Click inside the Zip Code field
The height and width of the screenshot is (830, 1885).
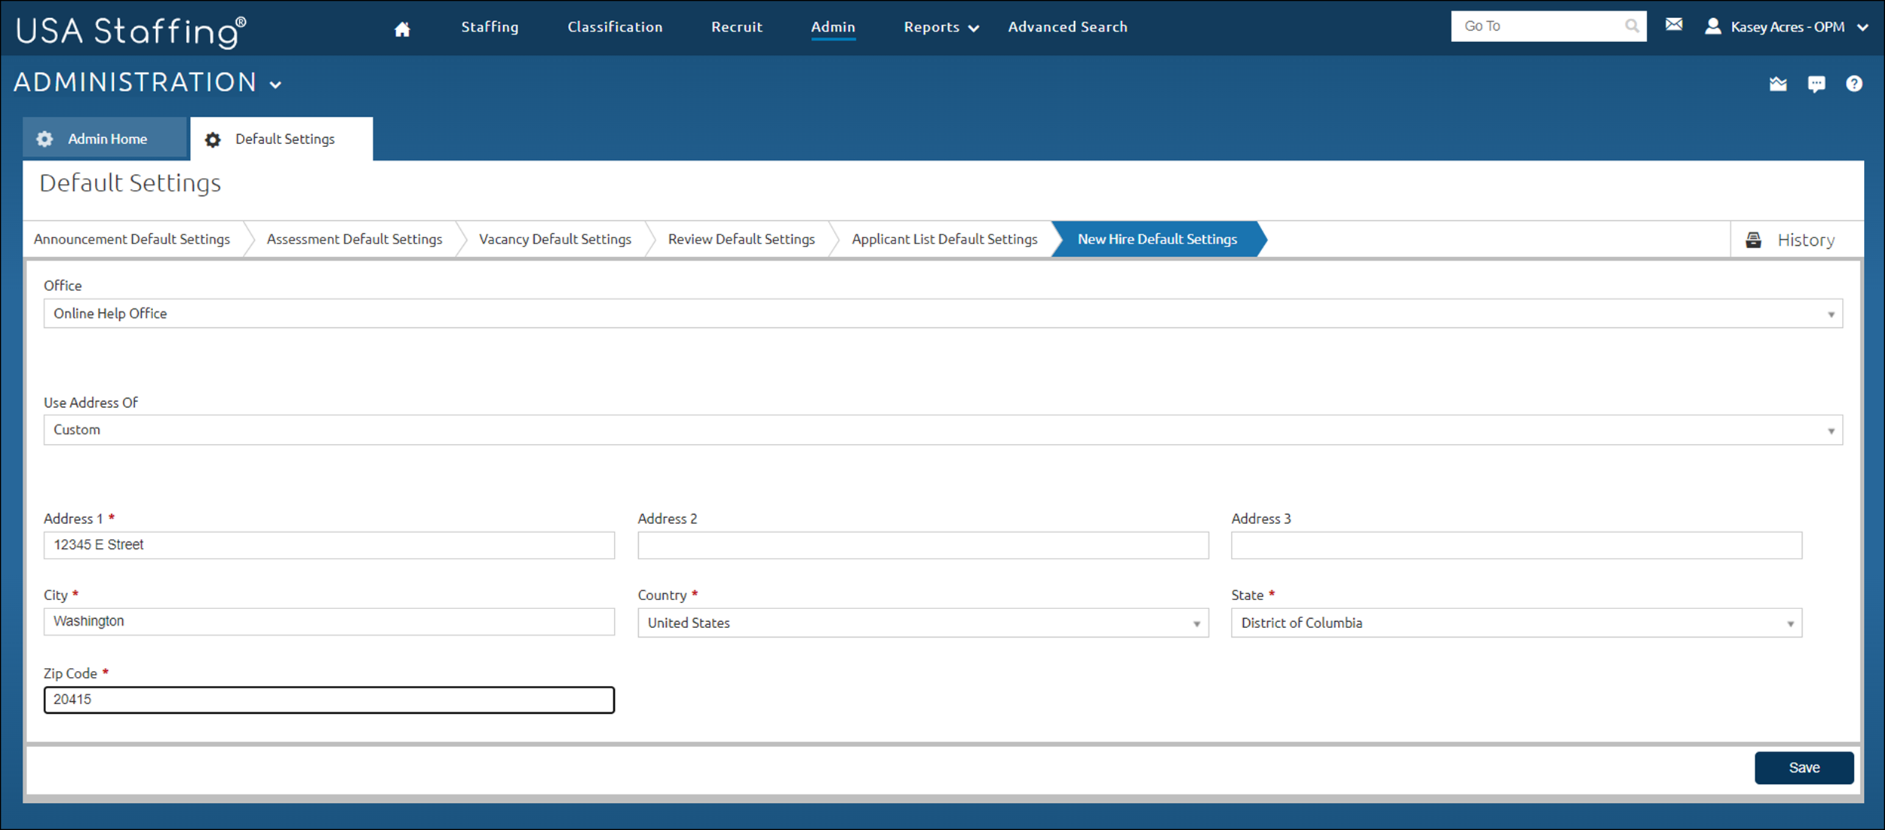[329, 700]
